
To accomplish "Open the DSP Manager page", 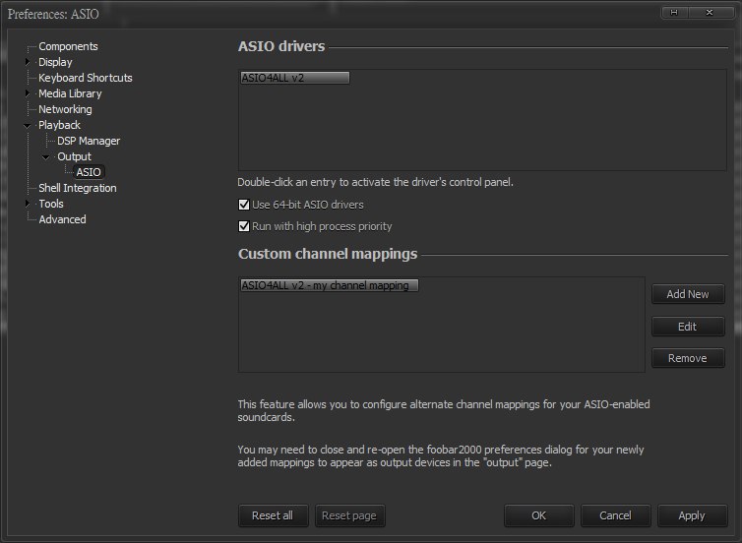I will coord(88,141).
